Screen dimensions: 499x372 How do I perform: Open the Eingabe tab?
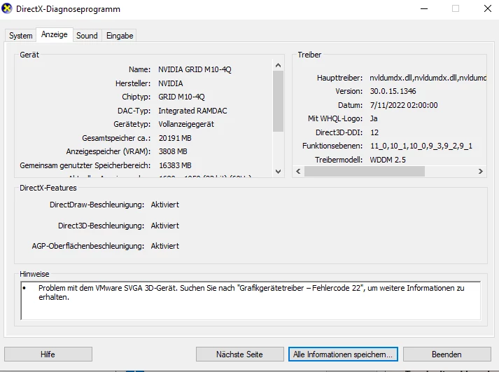pos(120,36)
